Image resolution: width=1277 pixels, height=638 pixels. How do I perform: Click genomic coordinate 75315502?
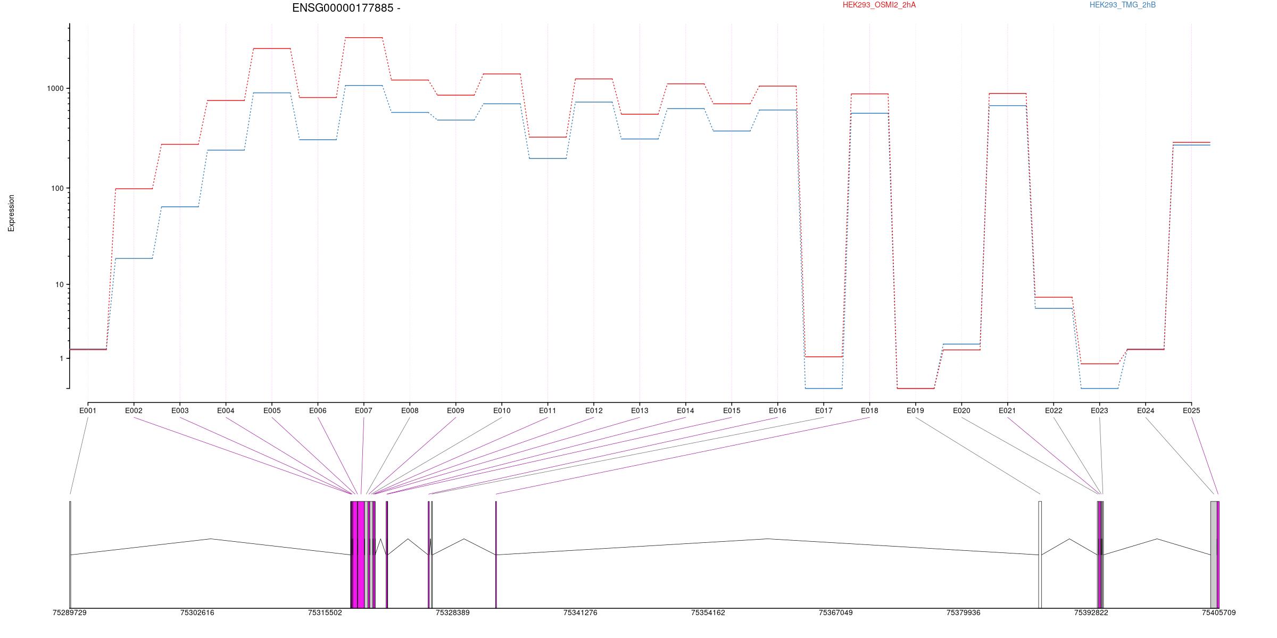[x=325, y=613]
